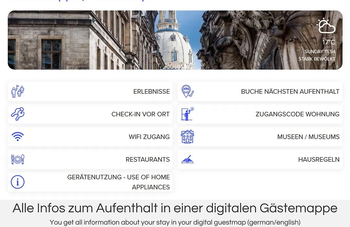Click the WiFi signal icon
The image size is (350, 227).
[x=17, y=137]
